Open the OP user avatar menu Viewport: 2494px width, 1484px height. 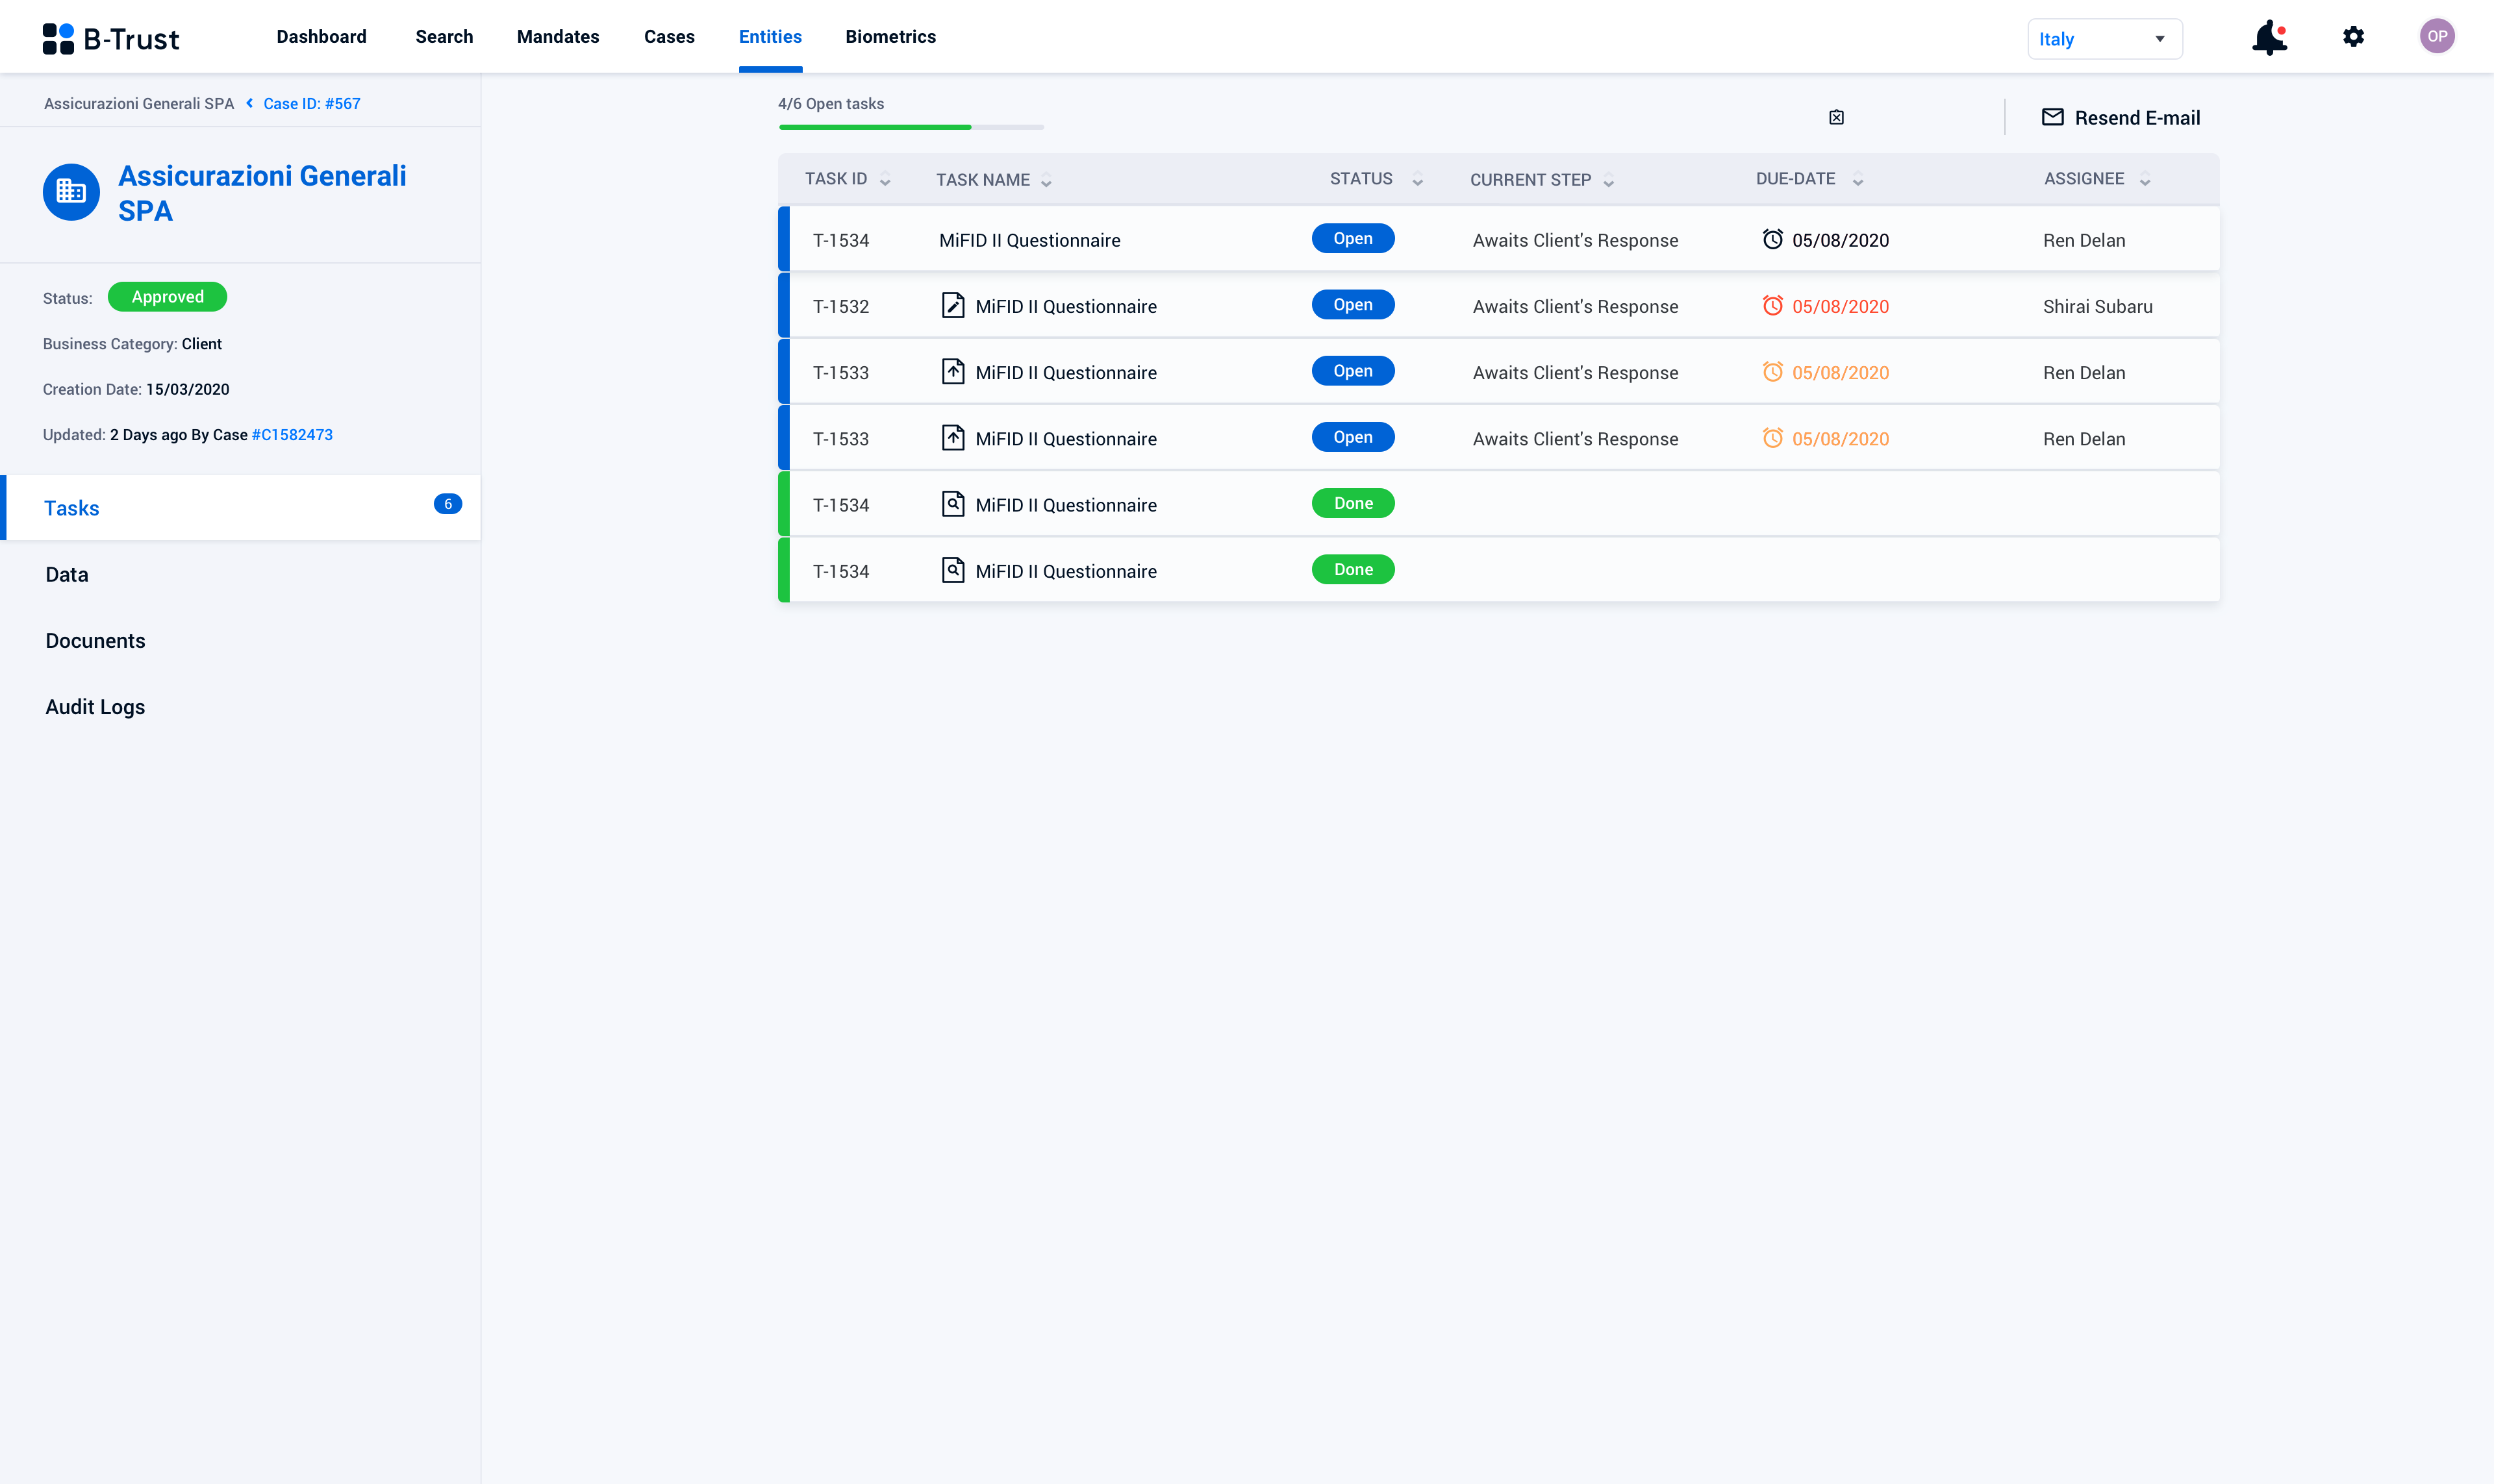(2437, 36)
